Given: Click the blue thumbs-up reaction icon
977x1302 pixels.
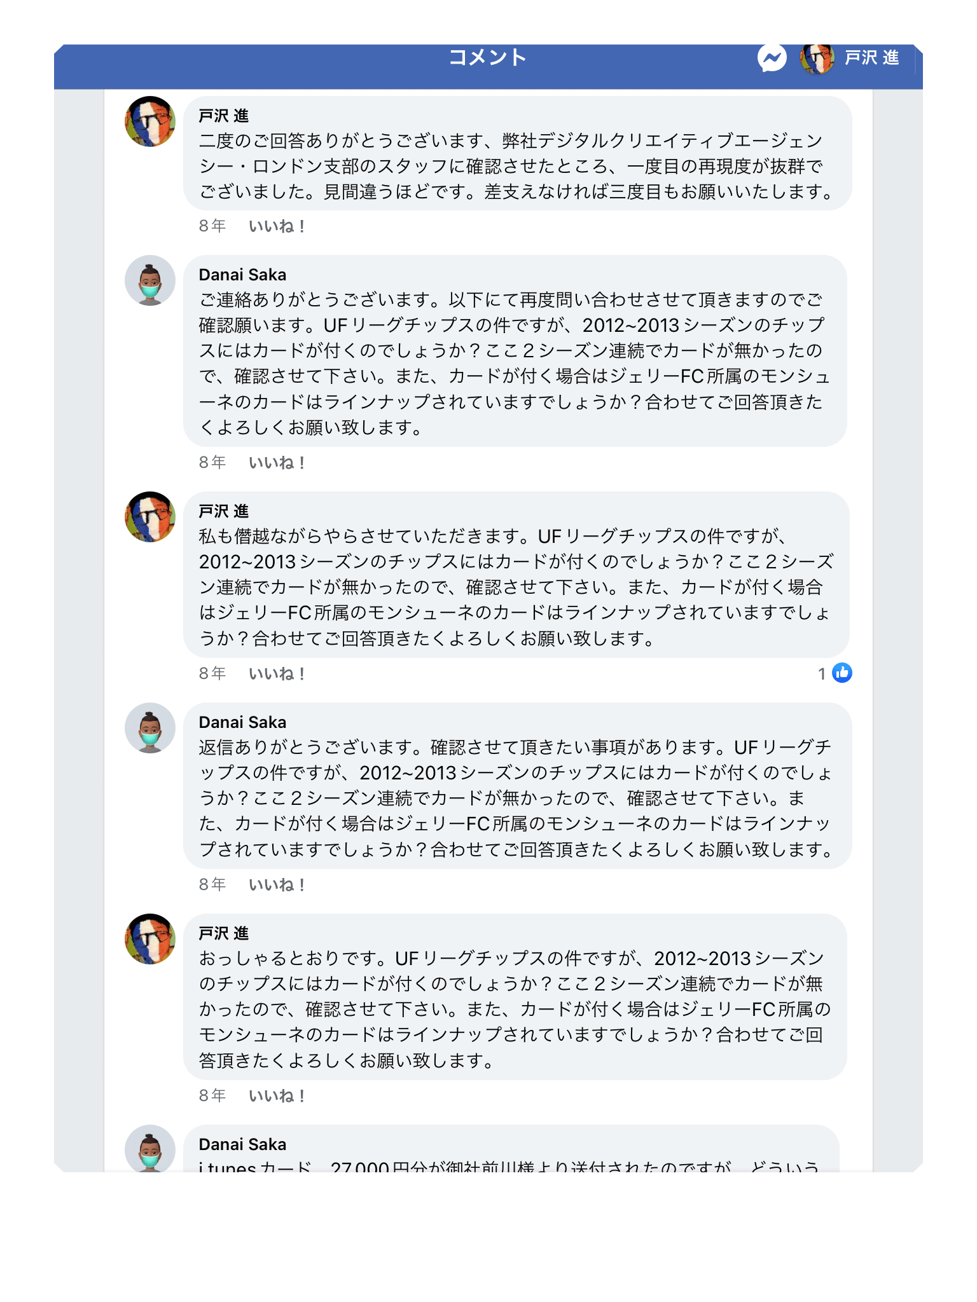Looking at the screenshot, I should [842, 673].
